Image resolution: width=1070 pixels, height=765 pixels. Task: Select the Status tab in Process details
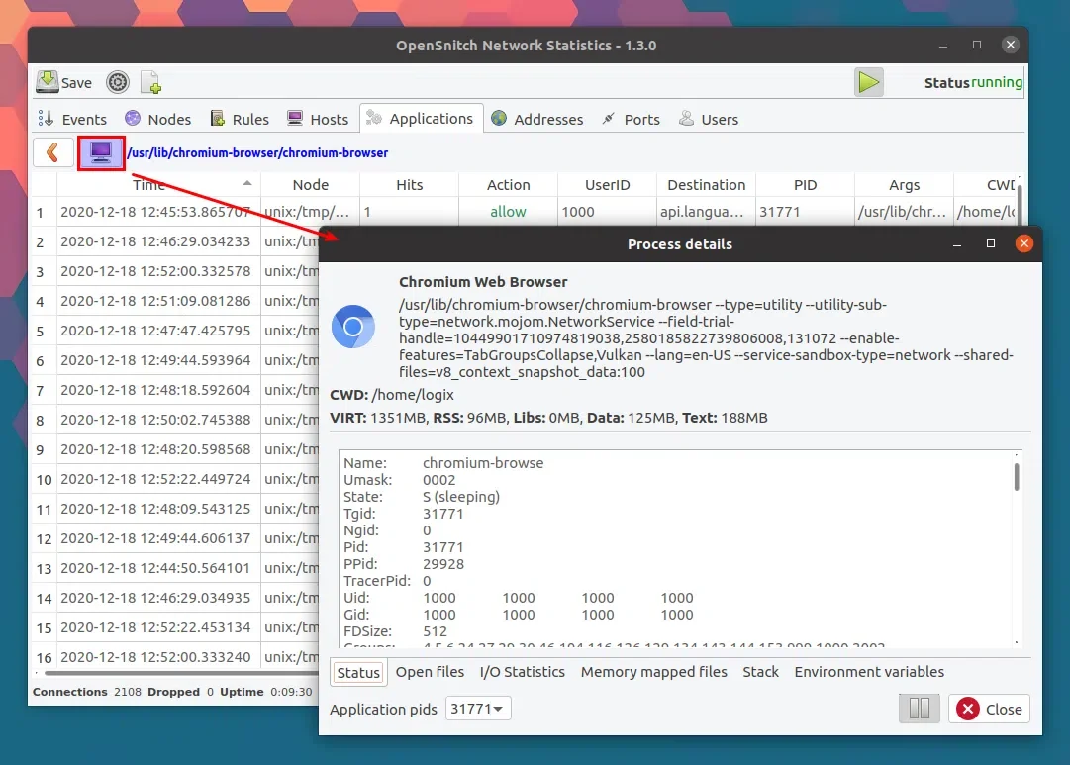point(358,672)
